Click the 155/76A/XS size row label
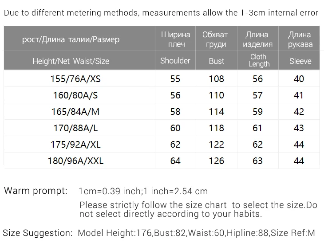324x243 pixels. (x=75, y=79)
